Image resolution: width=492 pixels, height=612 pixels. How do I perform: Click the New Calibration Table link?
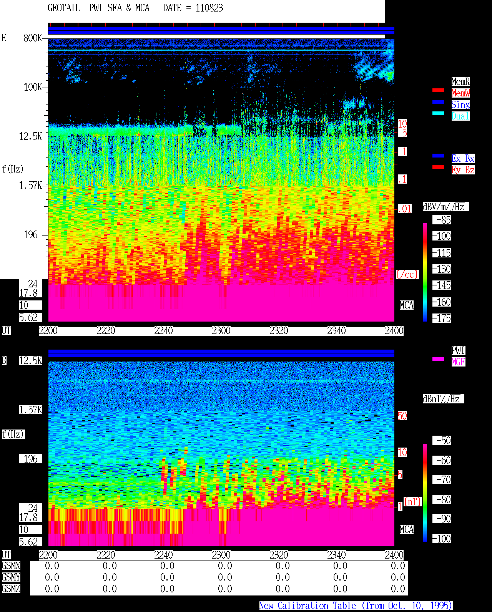point(356,606)
